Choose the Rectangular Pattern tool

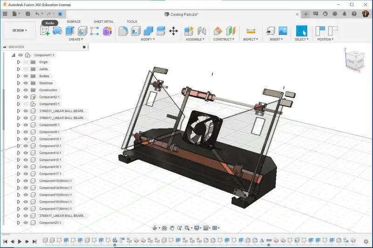pos(95,31)
